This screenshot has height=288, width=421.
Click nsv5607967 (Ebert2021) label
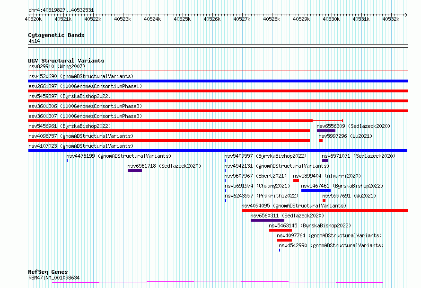coord(255,176)
